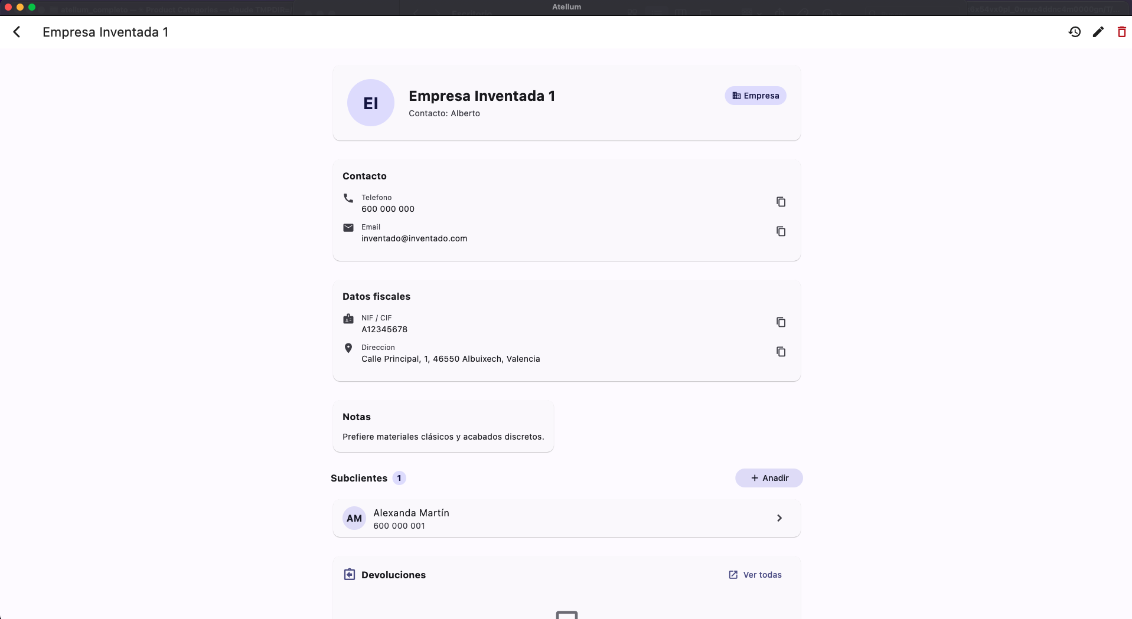1132x619 pixels.
Task: Click the Subclientes count badge
Action: (x=399, y=478)
